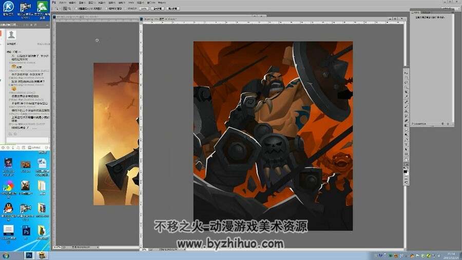The height and width of the screenshot is (260, 462).
Task: Open the Filter menu
Action: coord(121,3)
